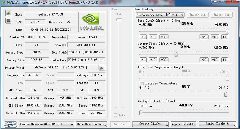Screen dimensions: 240x129
Task: Click the Memory Clock Offset slider handle
Action: pyautogui.click(x=176, y=54)
